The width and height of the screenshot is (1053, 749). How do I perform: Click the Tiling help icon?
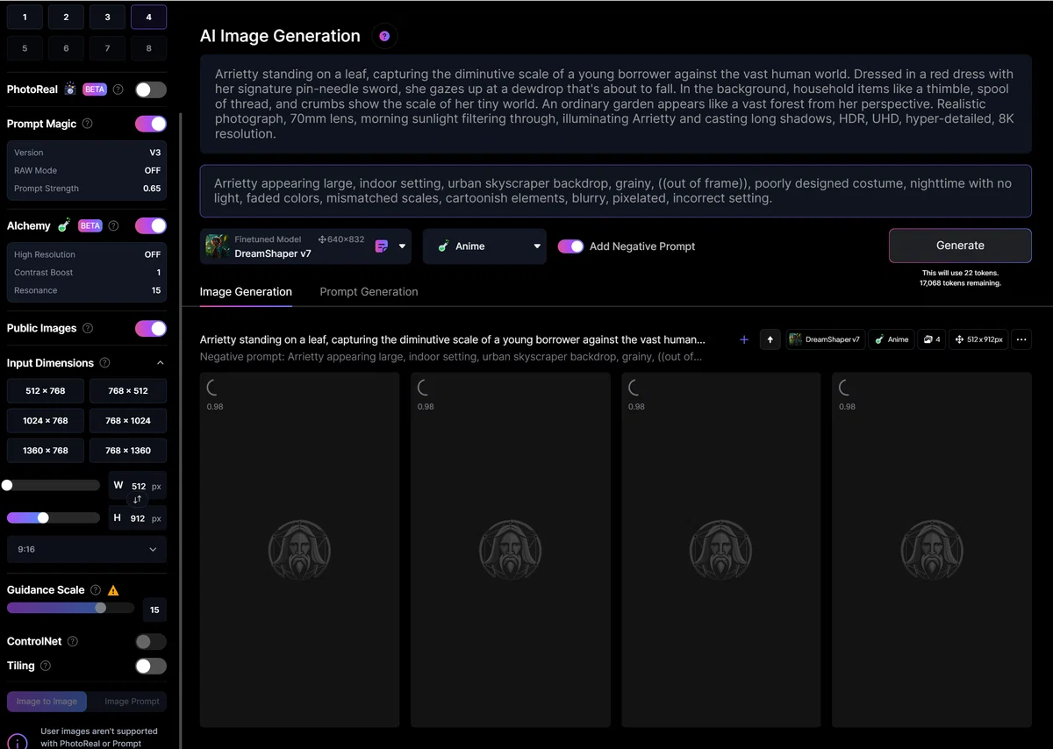46,666
